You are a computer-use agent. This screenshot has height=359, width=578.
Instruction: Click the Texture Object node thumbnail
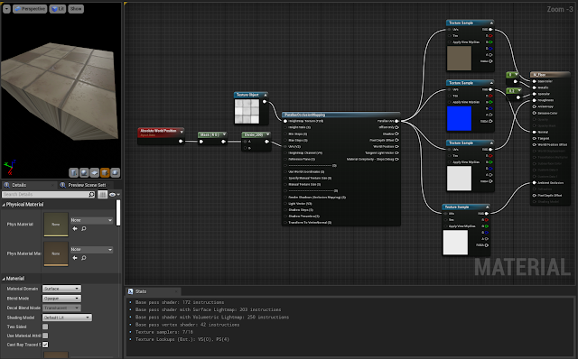(247, 111)
